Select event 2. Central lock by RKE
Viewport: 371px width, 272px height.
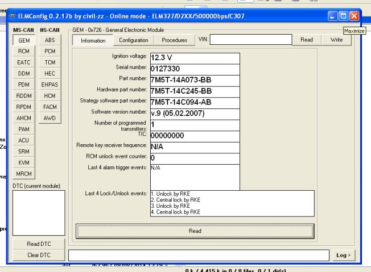[x=176, y=200]
